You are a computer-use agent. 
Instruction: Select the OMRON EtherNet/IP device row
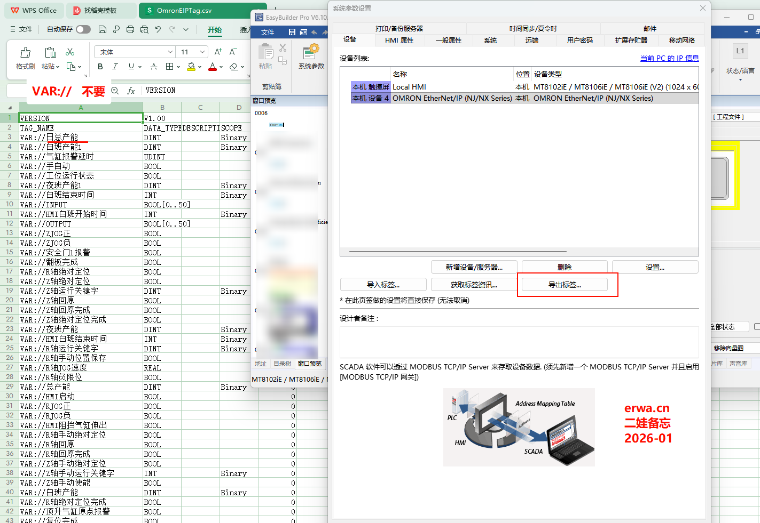click(524, 98)
